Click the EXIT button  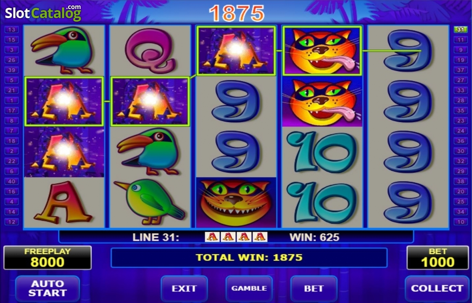(x=184, y=288)
